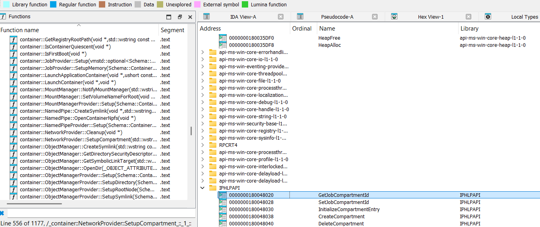
Task: Select container::LaunchContainer in function list
Action: coord(67,83)
